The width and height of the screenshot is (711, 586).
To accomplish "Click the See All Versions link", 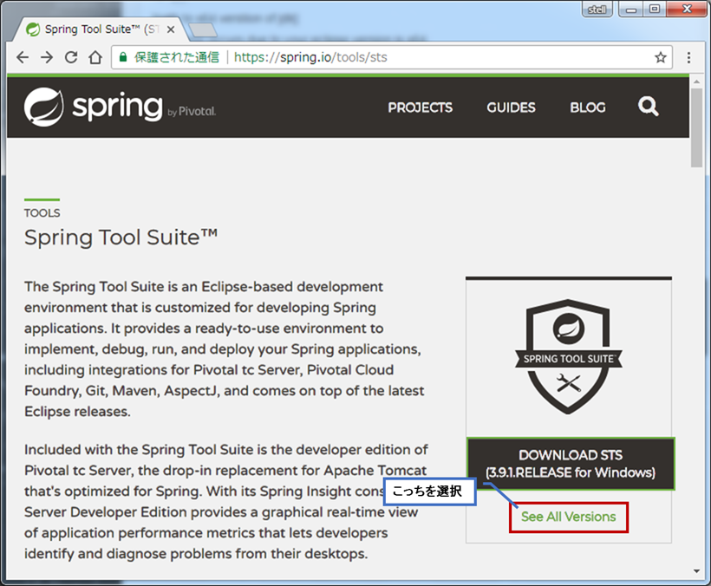I will pyautogui.click(x=568, y=517).
